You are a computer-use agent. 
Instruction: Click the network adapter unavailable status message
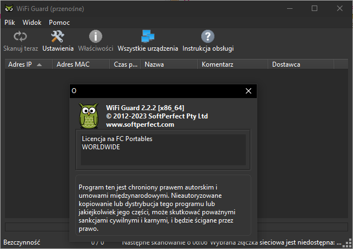point(276,242)
